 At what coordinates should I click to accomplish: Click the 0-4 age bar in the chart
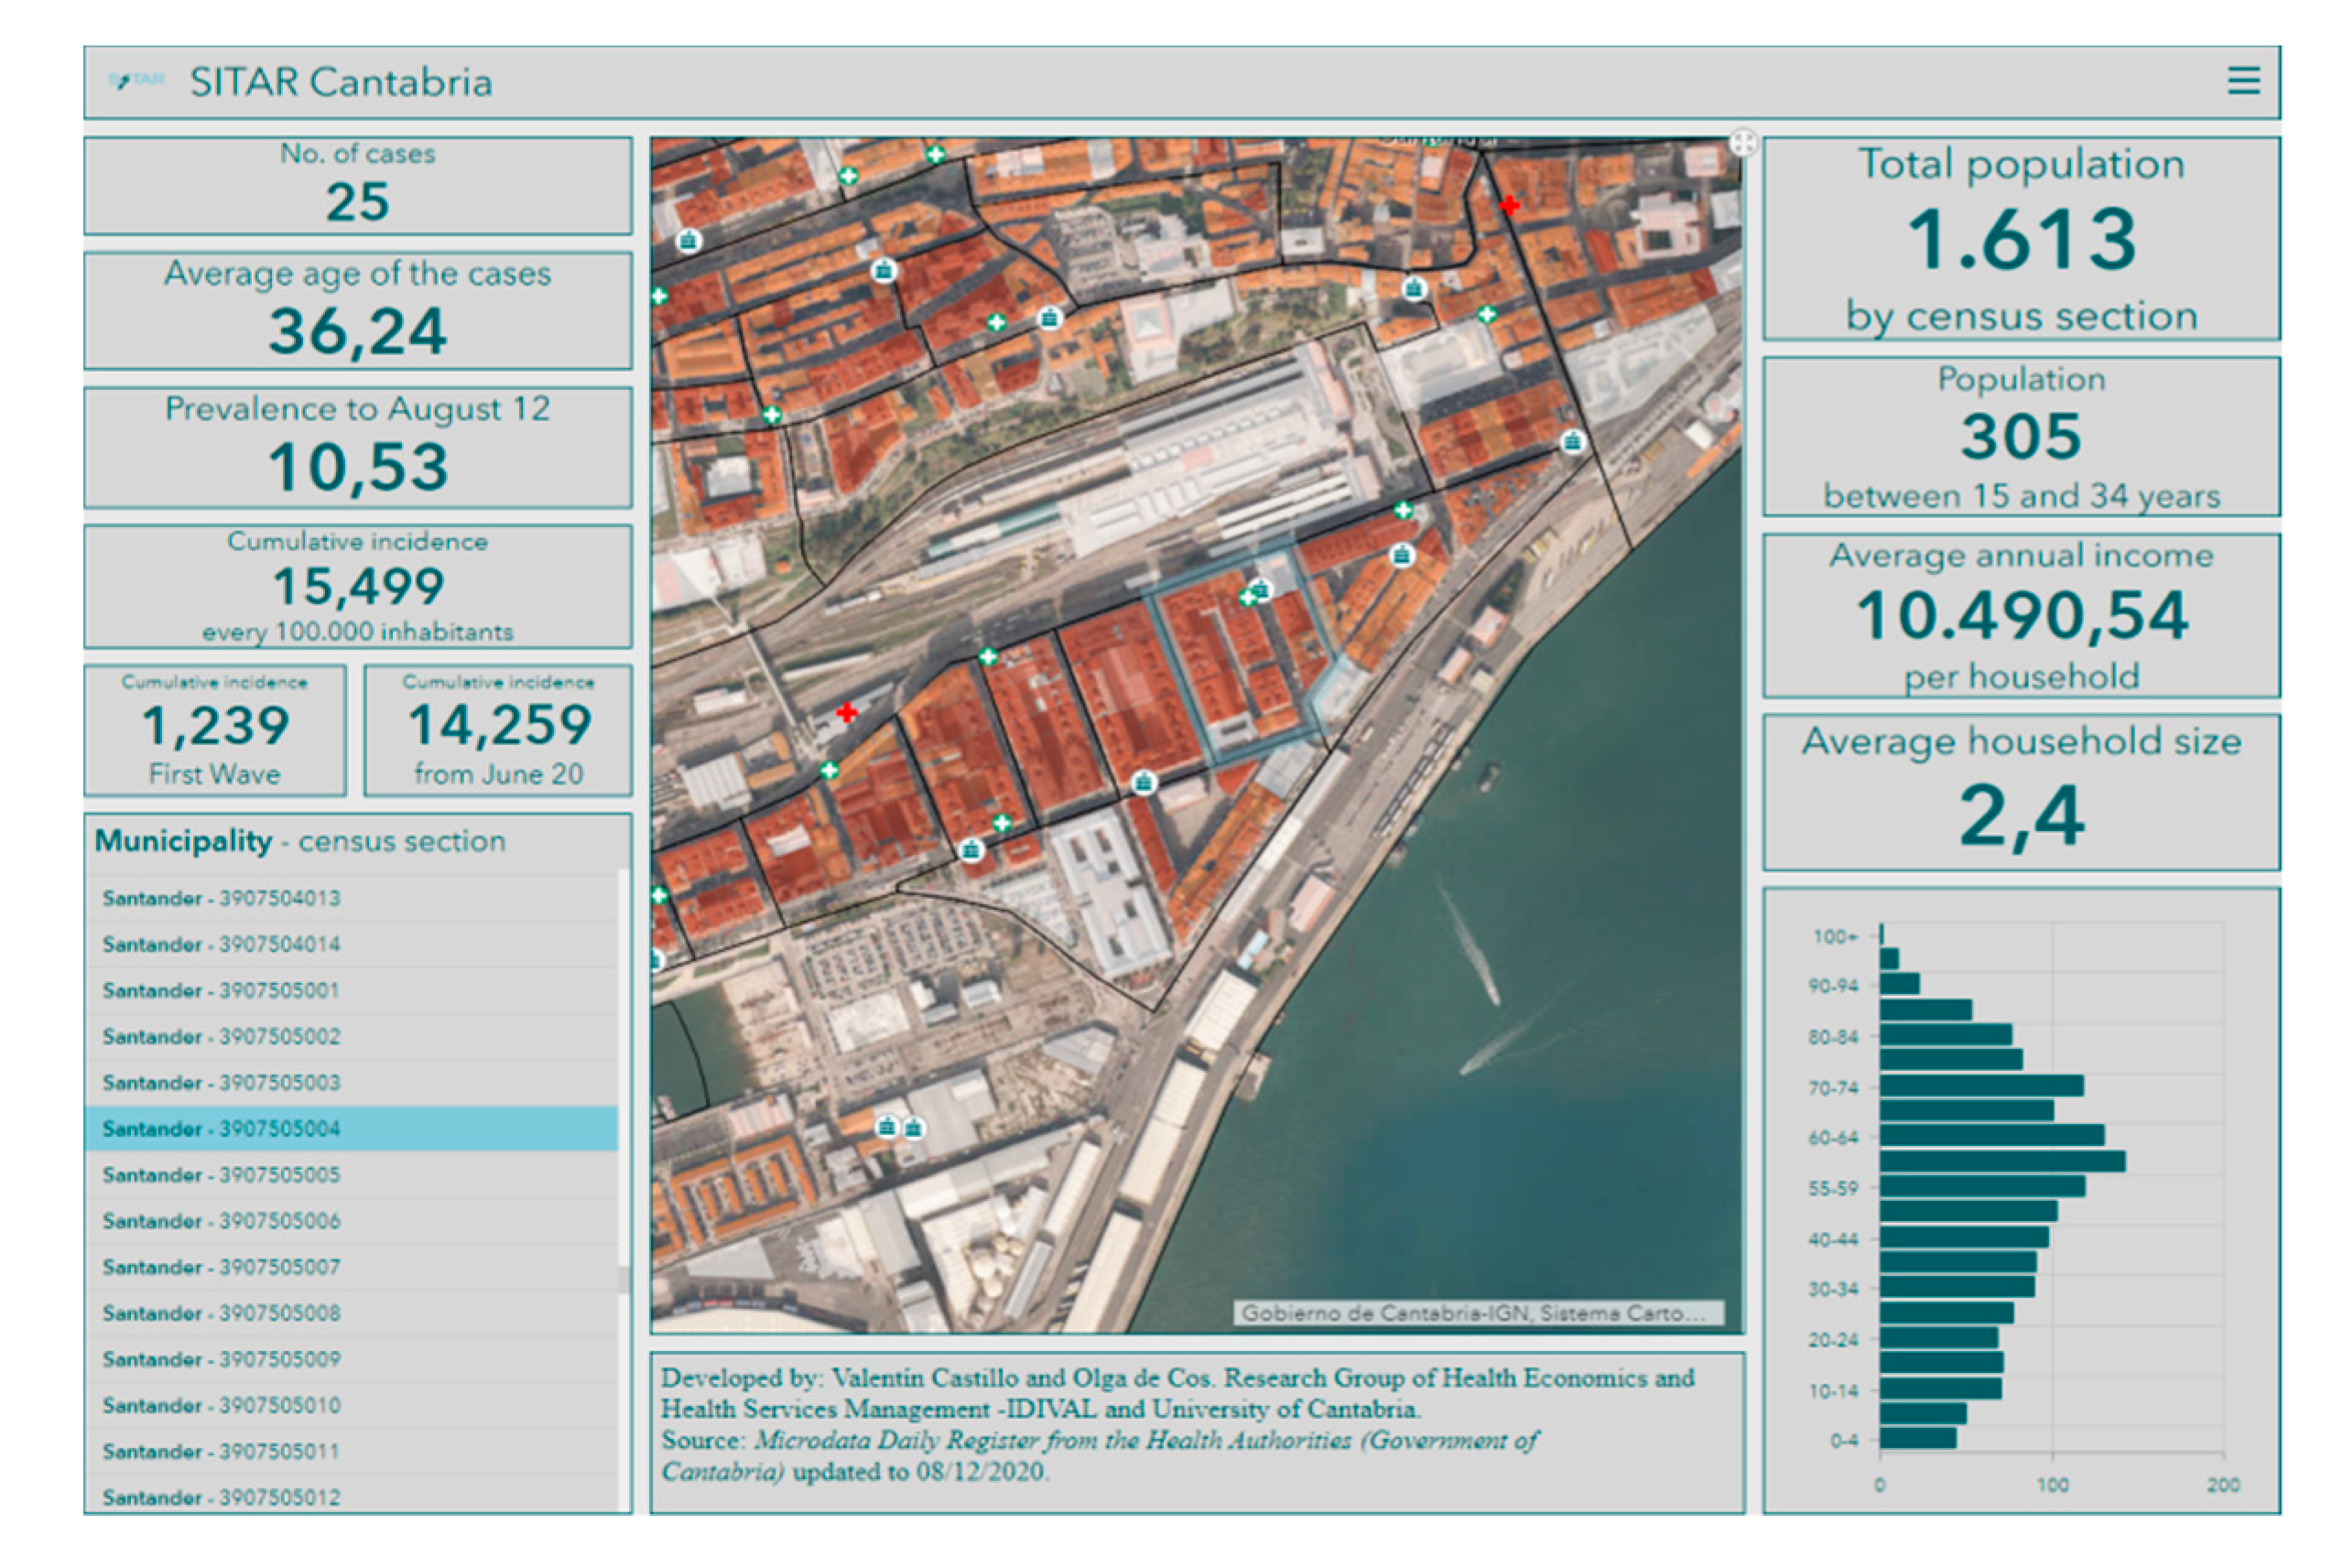point(1917,1438)
